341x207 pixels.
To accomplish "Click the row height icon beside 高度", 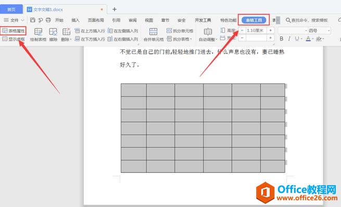I will tap(223, 30).
